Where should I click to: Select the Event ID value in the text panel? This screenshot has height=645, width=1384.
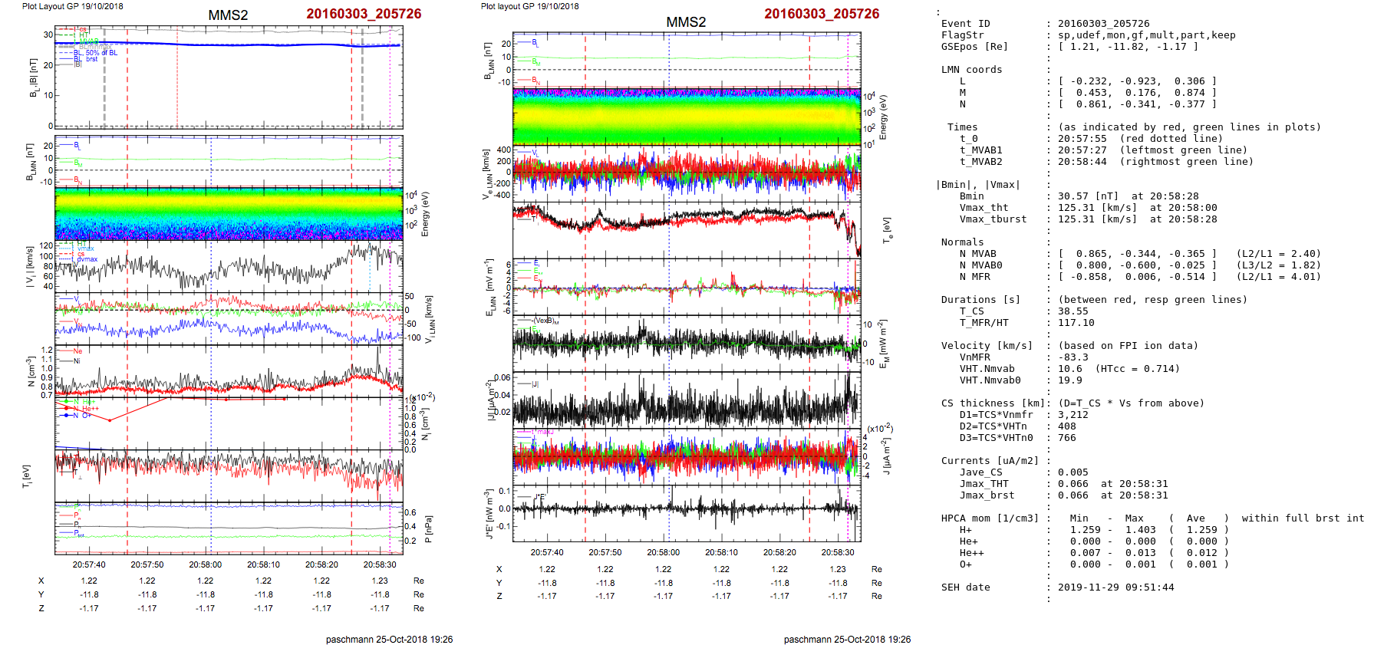[1103, 24]
